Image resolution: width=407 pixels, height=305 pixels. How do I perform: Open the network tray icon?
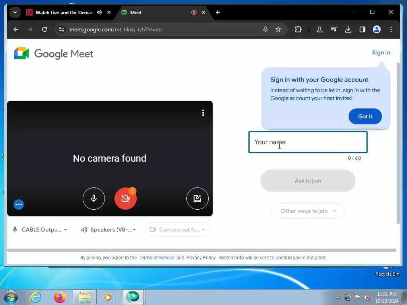347,298
